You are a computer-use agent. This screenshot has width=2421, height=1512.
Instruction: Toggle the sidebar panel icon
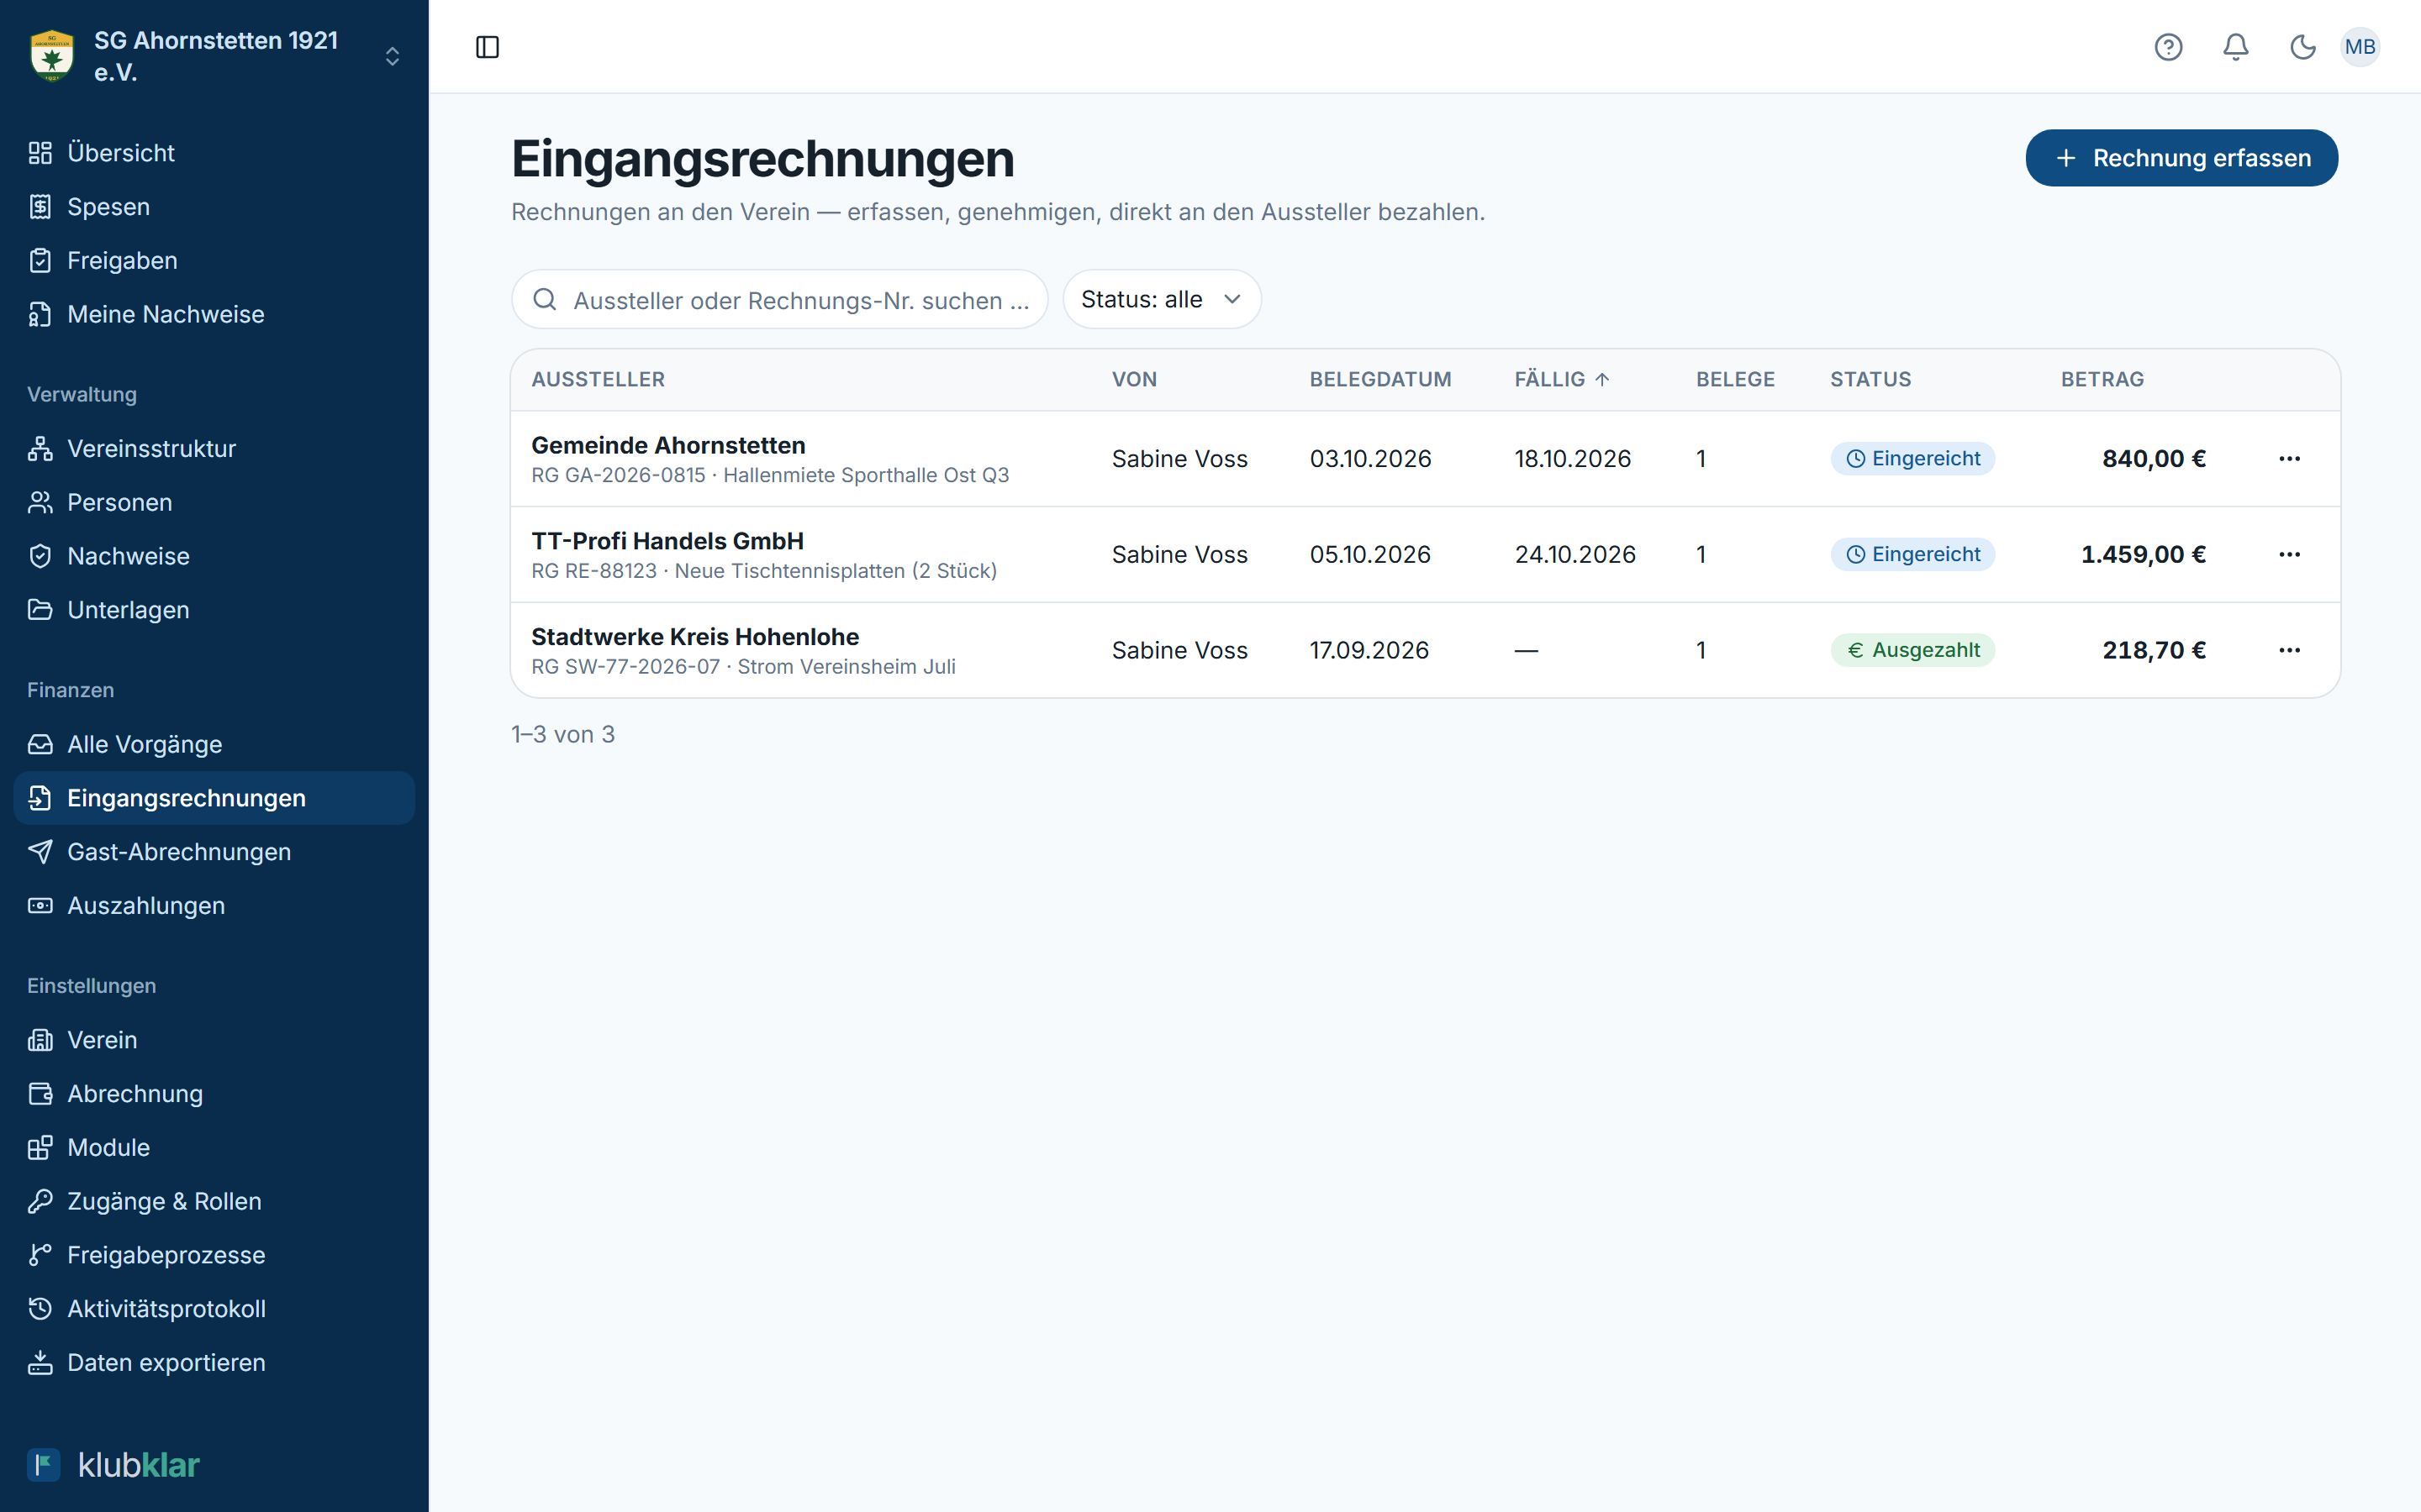(488, 47)
